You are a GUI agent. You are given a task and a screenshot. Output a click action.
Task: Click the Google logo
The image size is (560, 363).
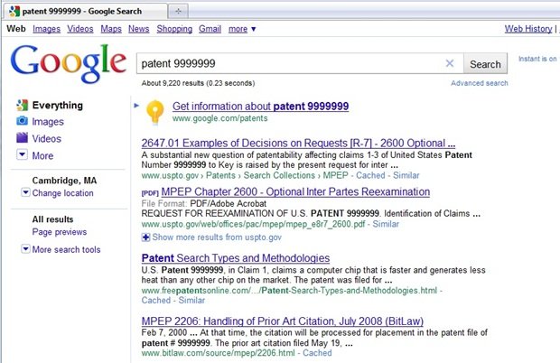point(69,63)
